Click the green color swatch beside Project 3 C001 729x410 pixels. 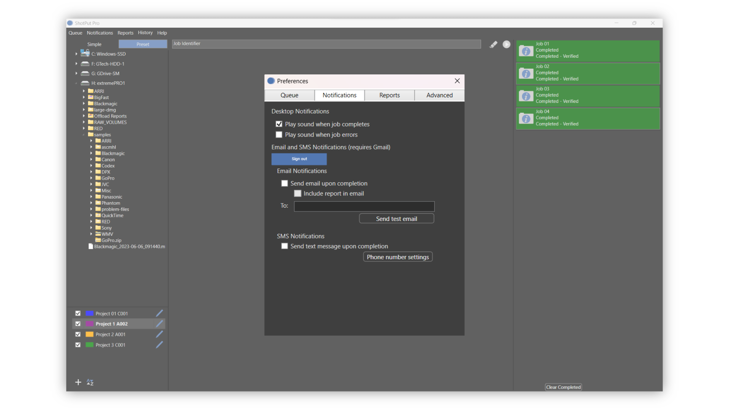(89, 345)
